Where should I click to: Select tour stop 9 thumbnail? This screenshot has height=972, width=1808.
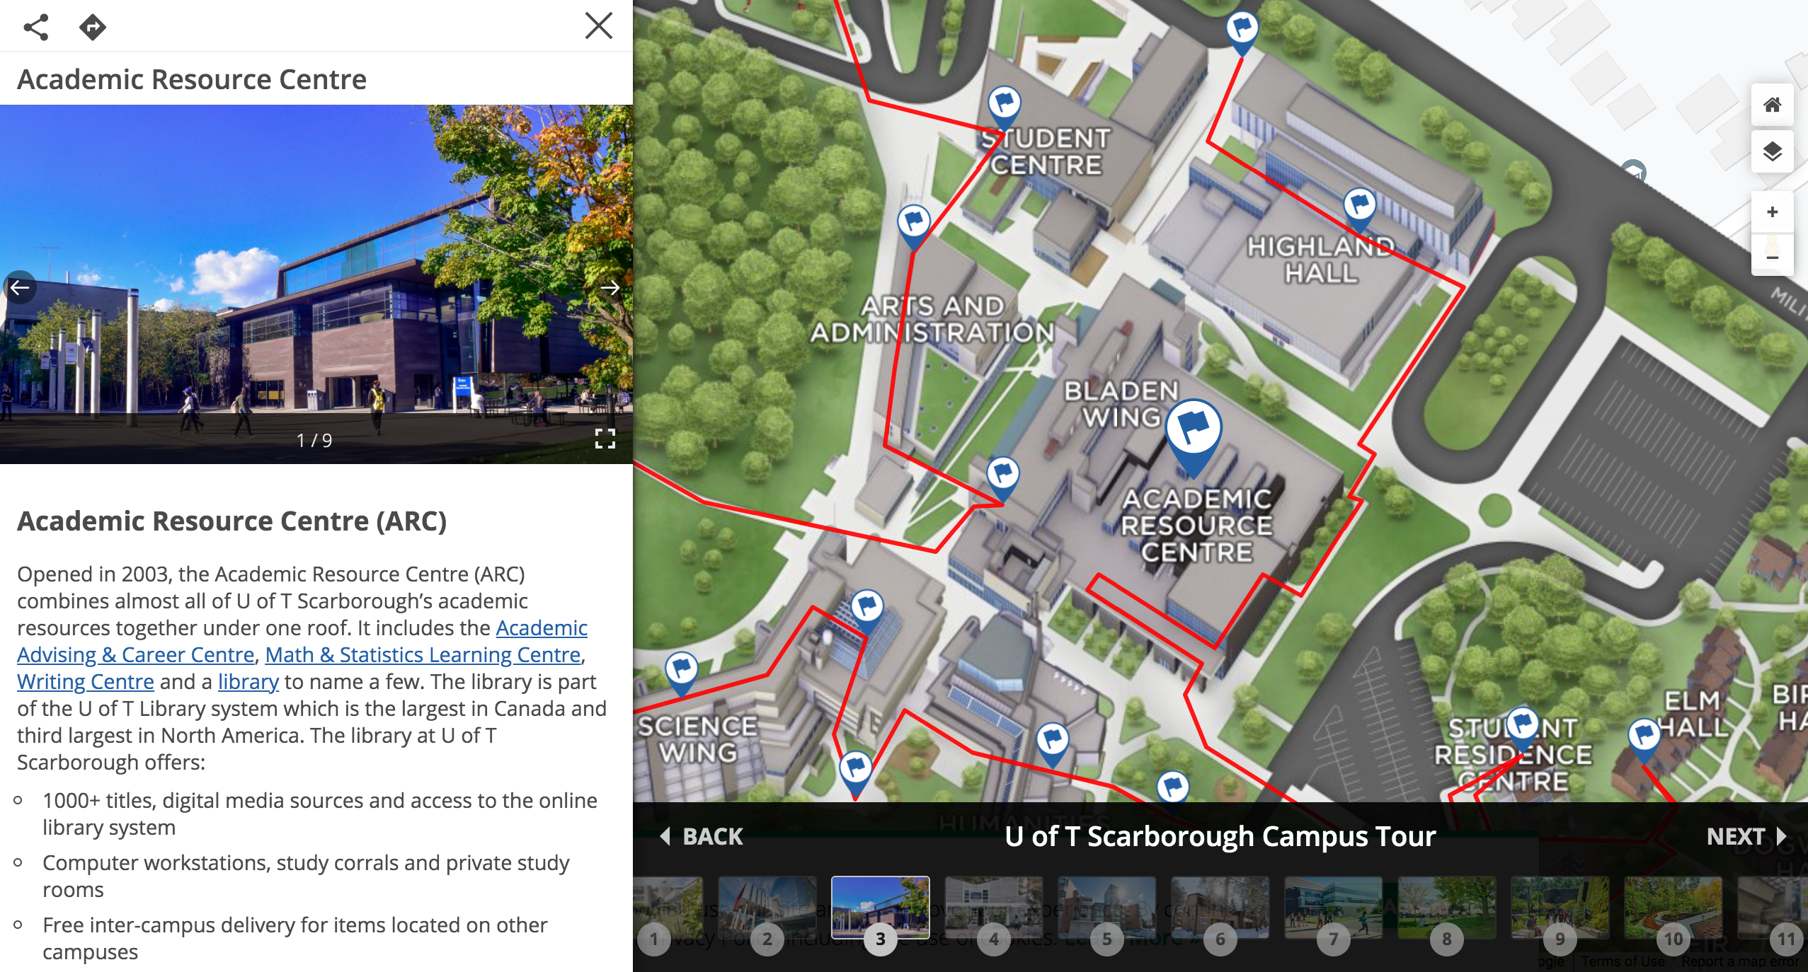(x=1560, y=908)
